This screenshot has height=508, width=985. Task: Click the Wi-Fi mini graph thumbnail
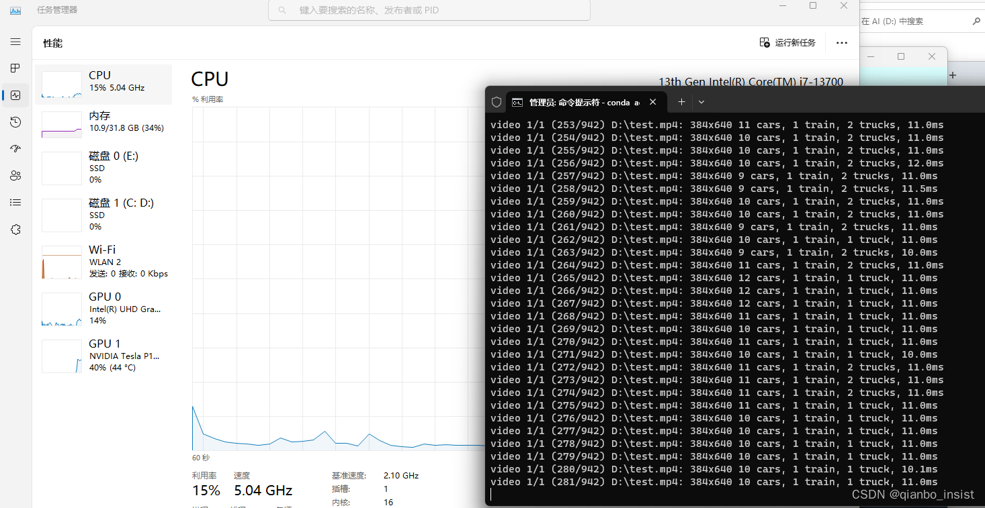point(62,262)
